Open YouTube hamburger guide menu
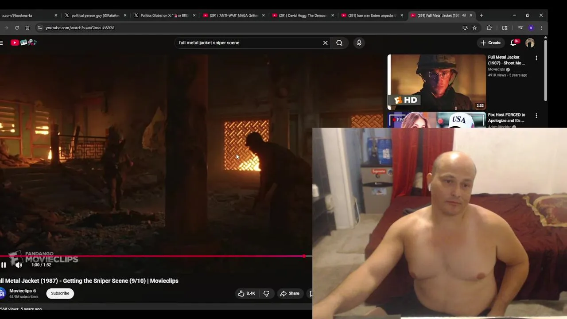The width and height of the screenshot is (567, 319). [2, 43]
